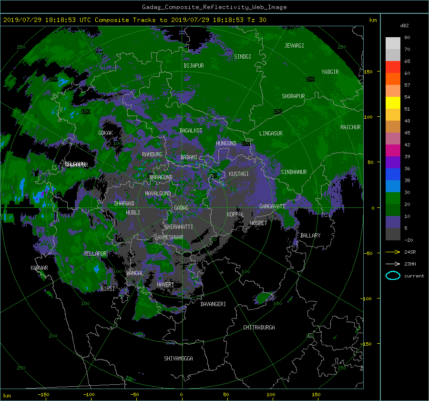Screen dimensions: 429x401
Task: Click the SHIRAHATTI city label
Action: point(179,227)
